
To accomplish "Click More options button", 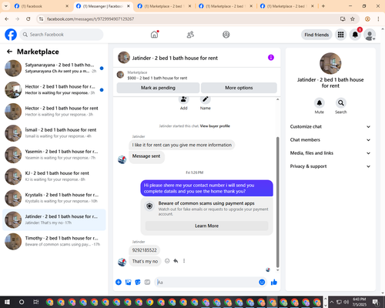I will coord(239,88).
